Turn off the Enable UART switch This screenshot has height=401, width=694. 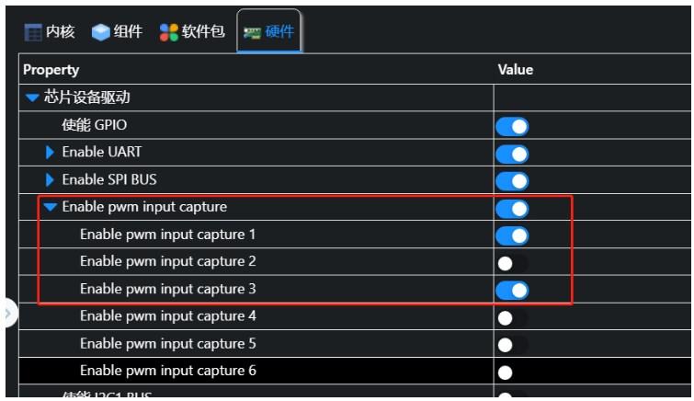(x=512, y=154)
